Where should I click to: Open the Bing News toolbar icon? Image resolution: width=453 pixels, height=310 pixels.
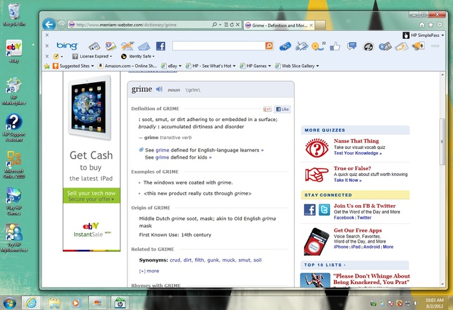point(94,46)
